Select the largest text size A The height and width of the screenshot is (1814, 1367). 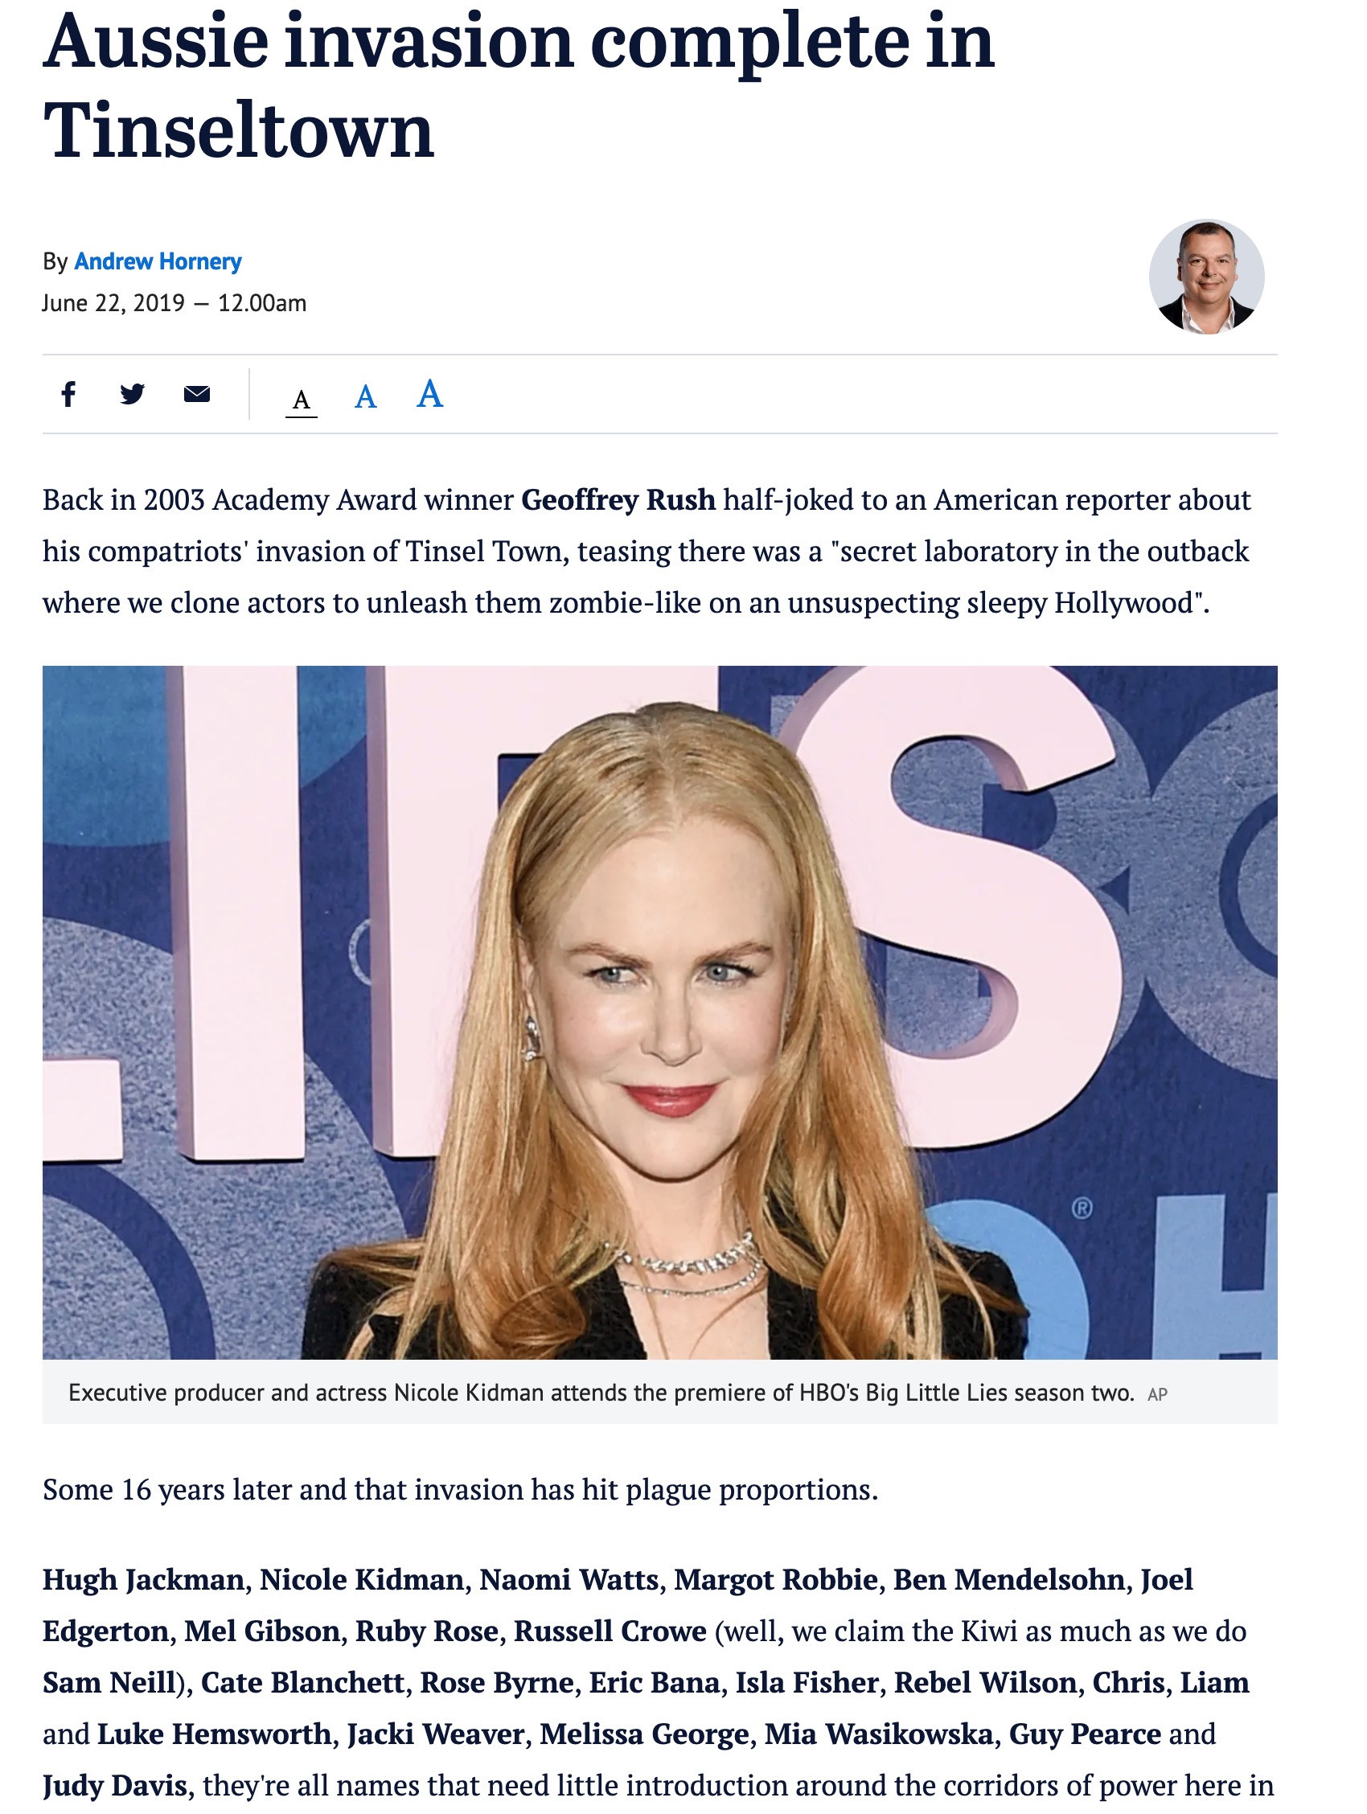pyautogui.click(x=429, y=394)
